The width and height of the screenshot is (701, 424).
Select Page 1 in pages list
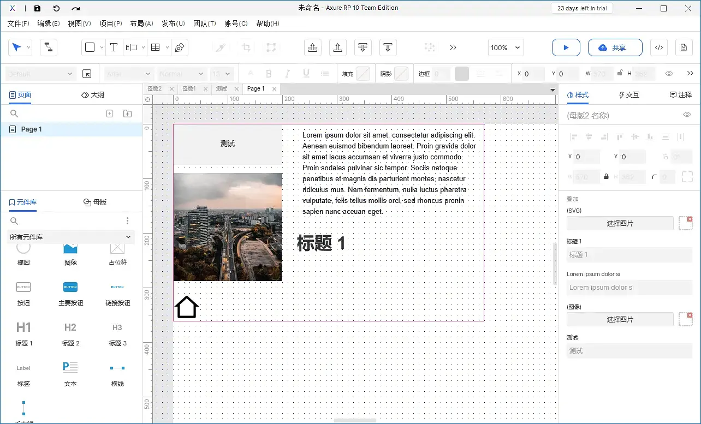pos(71,129)
